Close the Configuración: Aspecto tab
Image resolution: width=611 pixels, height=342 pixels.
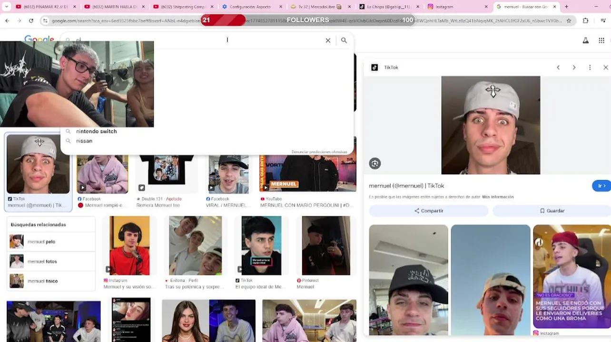tap(281, 7)
